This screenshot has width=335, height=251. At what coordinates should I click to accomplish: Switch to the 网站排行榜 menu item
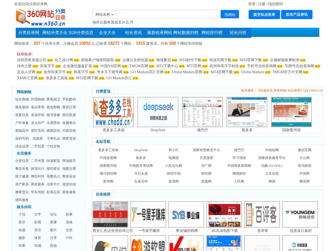pyautogui.click(x=212, y=32)
